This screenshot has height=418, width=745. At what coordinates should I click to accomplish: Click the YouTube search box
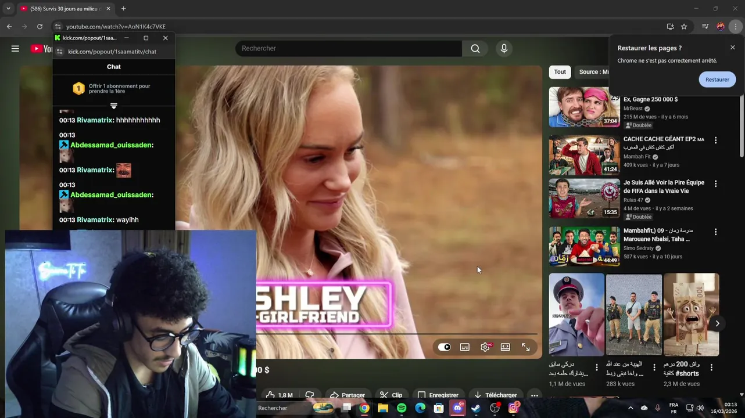click(349, 49)
